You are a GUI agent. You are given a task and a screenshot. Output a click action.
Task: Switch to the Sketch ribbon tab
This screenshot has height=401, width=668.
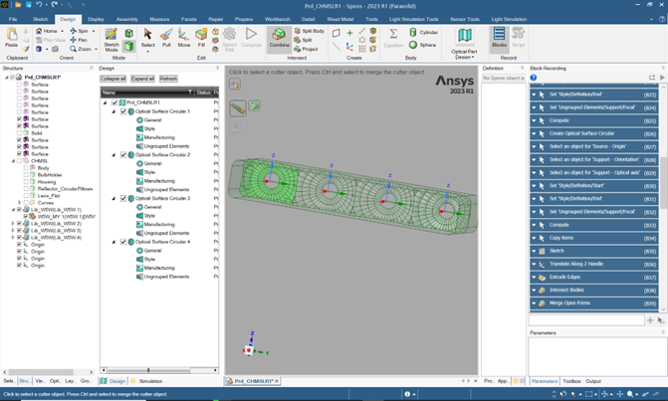click(x=41, y=19)
